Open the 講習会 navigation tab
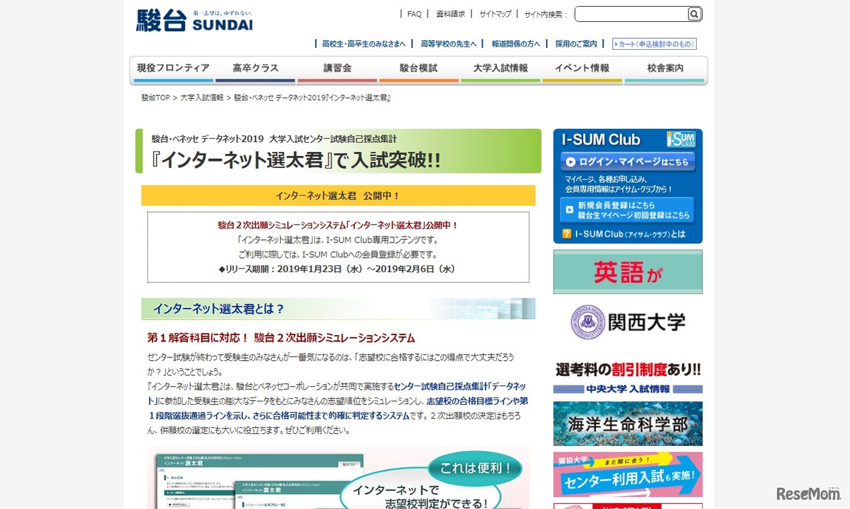 337,68
